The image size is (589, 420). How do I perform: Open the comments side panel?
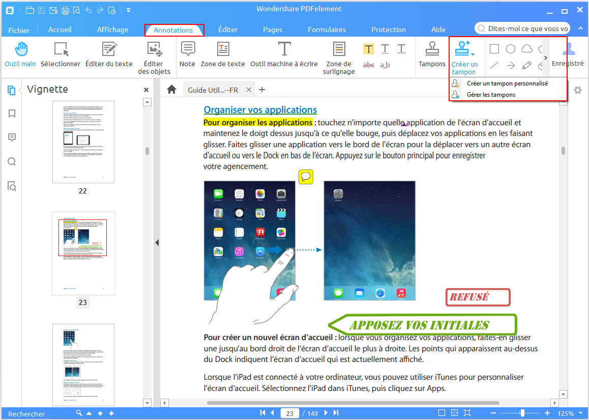pyautogui.click(x=12, y=137)
